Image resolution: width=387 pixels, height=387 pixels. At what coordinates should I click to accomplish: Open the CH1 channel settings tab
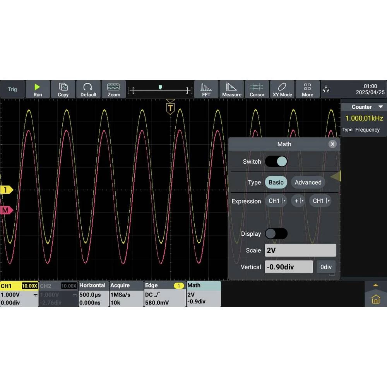[x=19, y=294]
